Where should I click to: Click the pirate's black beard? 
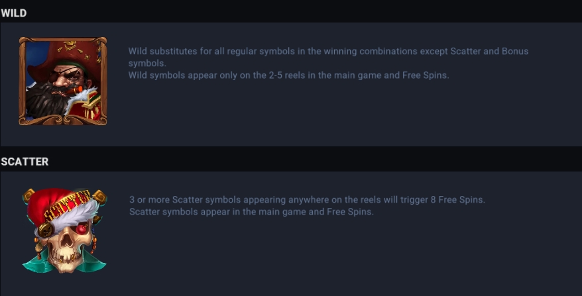tap(46, 100)
